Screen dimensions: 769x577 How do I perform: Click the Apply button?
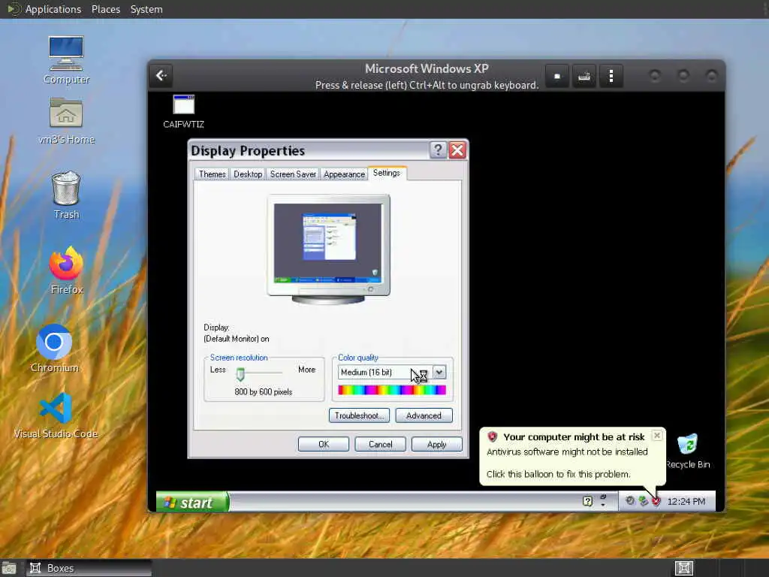point(436,444)
